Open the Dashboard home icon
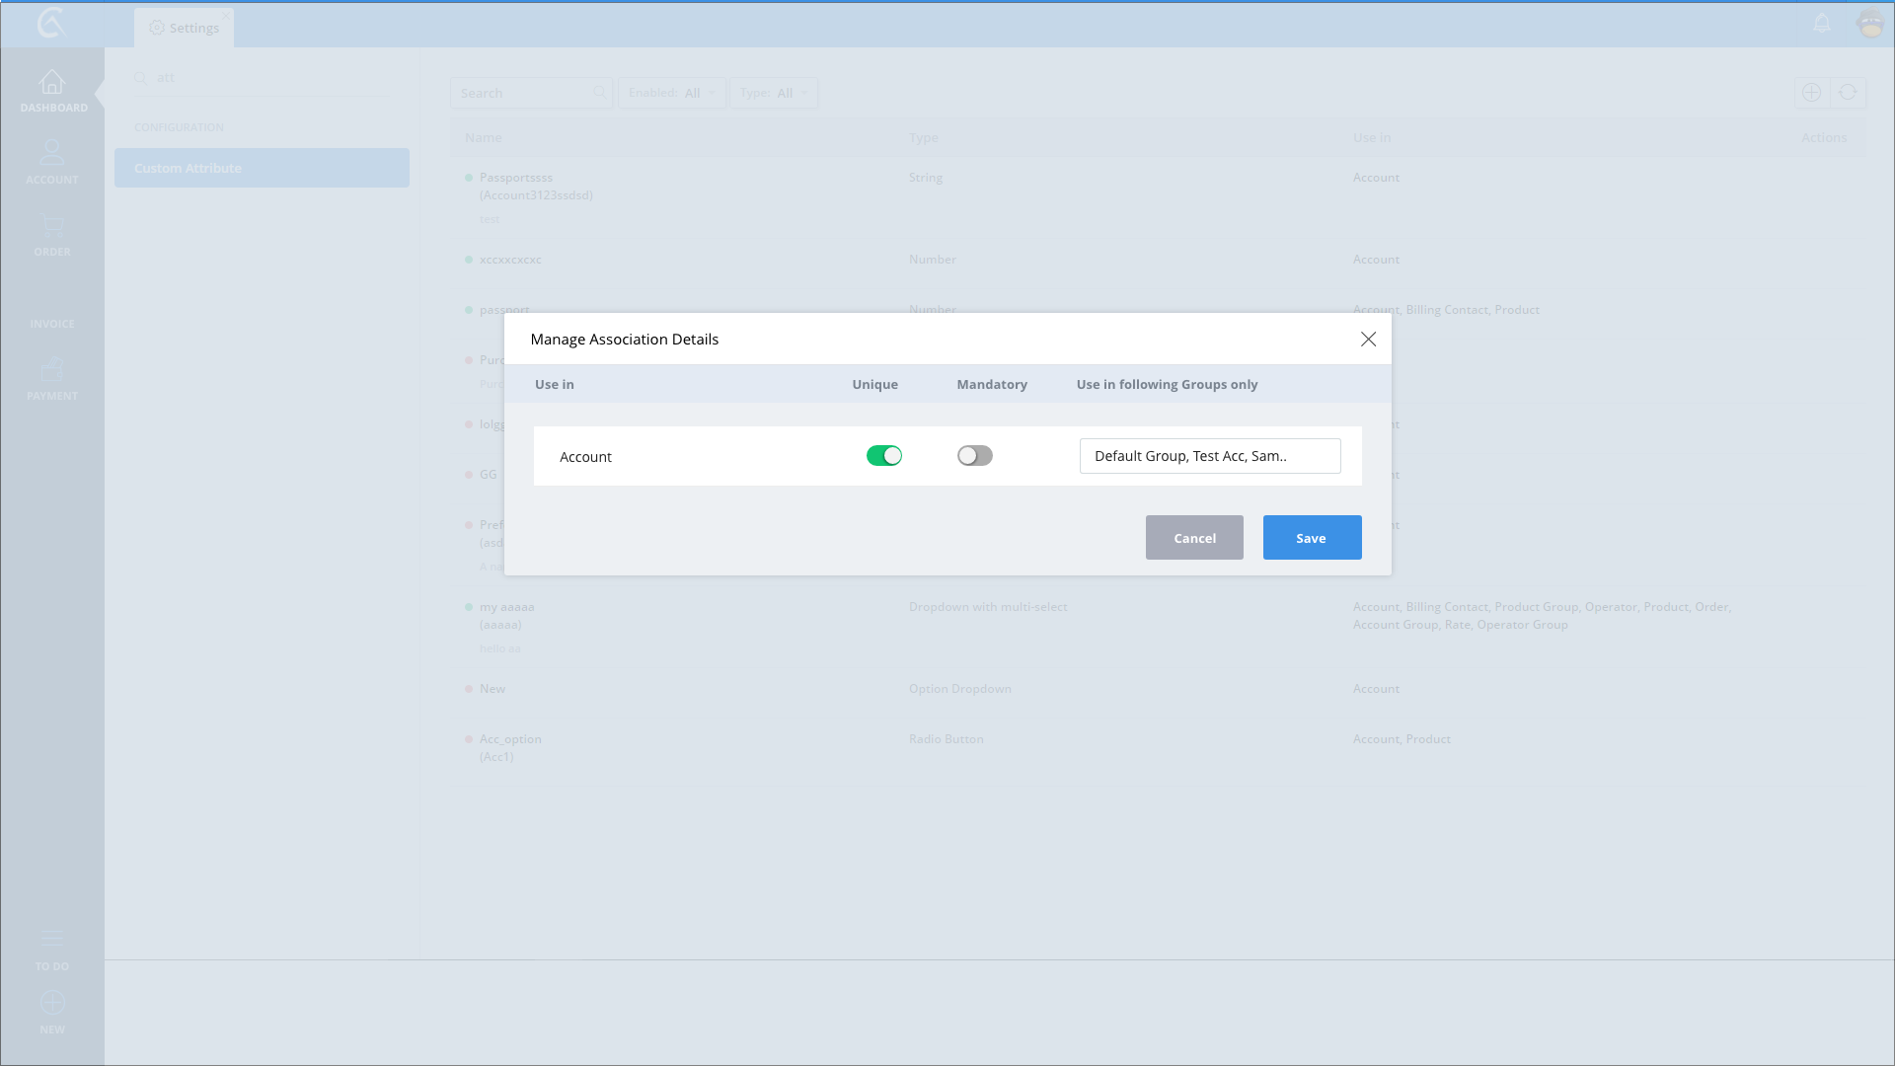 click(x=52, y=83)
